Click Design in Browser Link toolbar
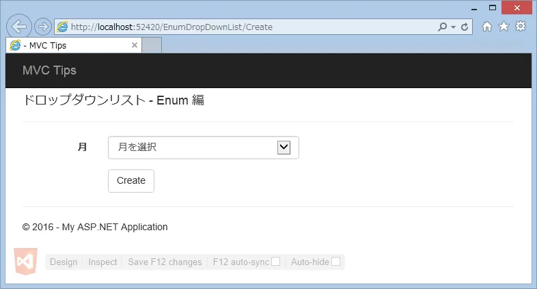This screenshot has width=537, height=289. point(64,262)
